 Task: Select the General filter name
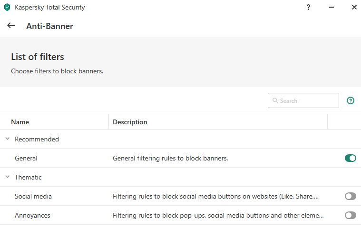[26, 158]
